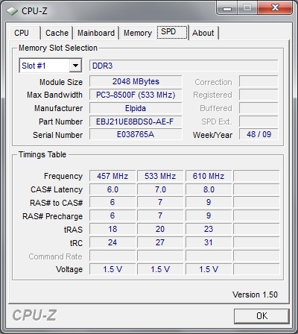The height and width of the screenshot is (334, 298).
Task: Close the CPU-Z window
Action: click(x=275, y=8)
